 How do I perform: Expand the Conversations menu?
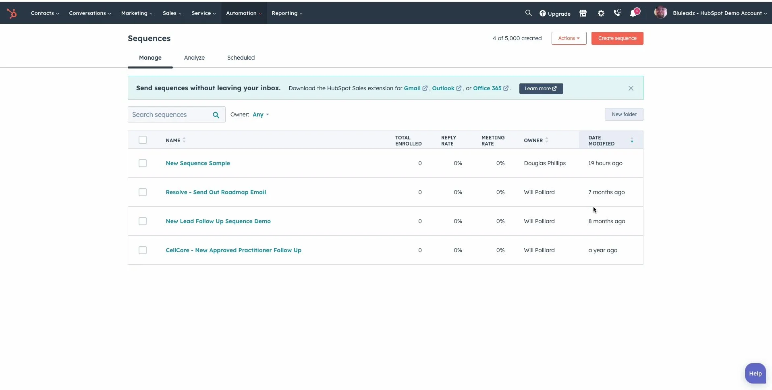click(90, 13)
